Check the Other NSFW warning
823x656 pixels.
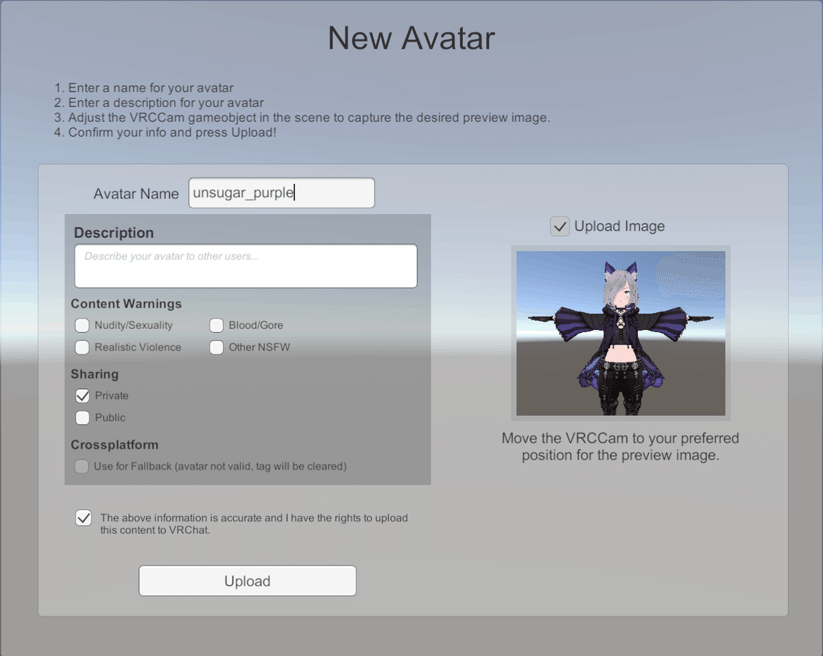217,347
